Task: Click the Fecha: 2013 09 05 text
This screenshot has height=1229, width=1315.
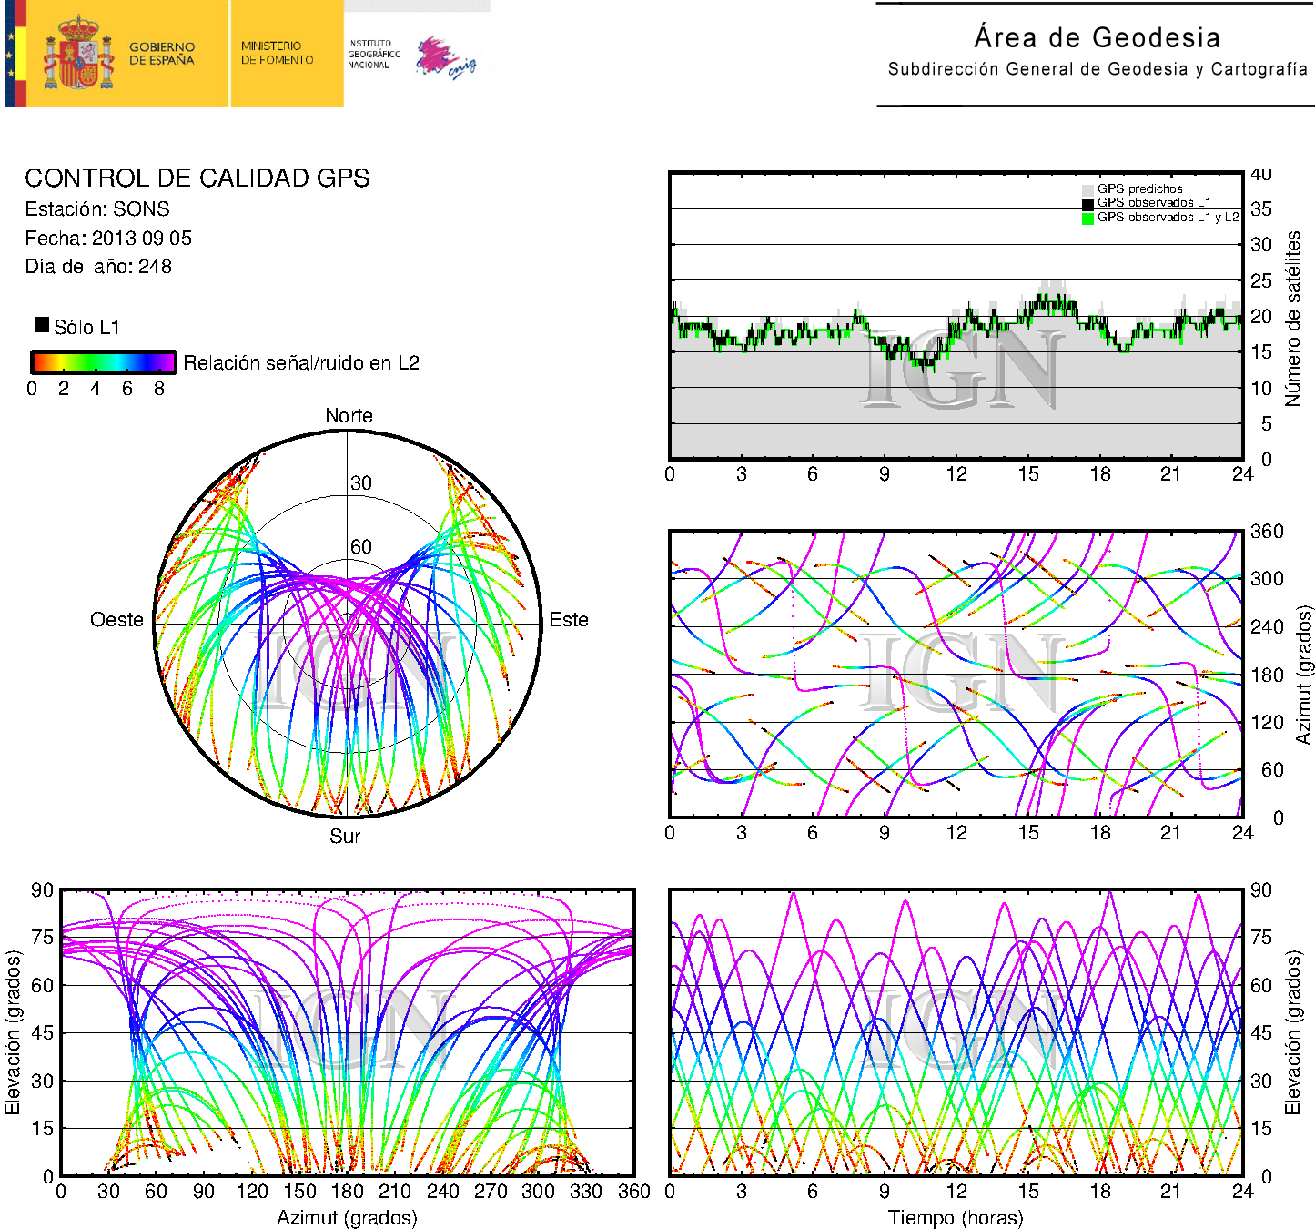Action: pos(108,239)
